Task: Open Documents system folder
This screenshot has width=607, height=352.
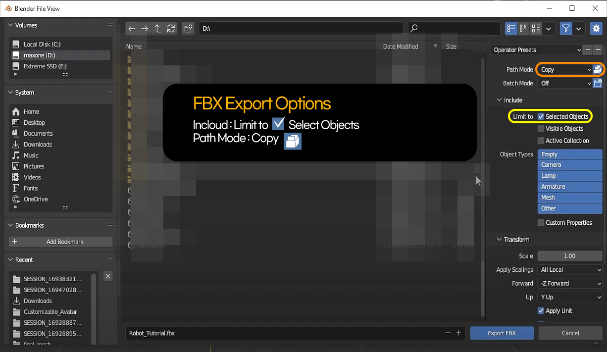Action: [59, 134]
